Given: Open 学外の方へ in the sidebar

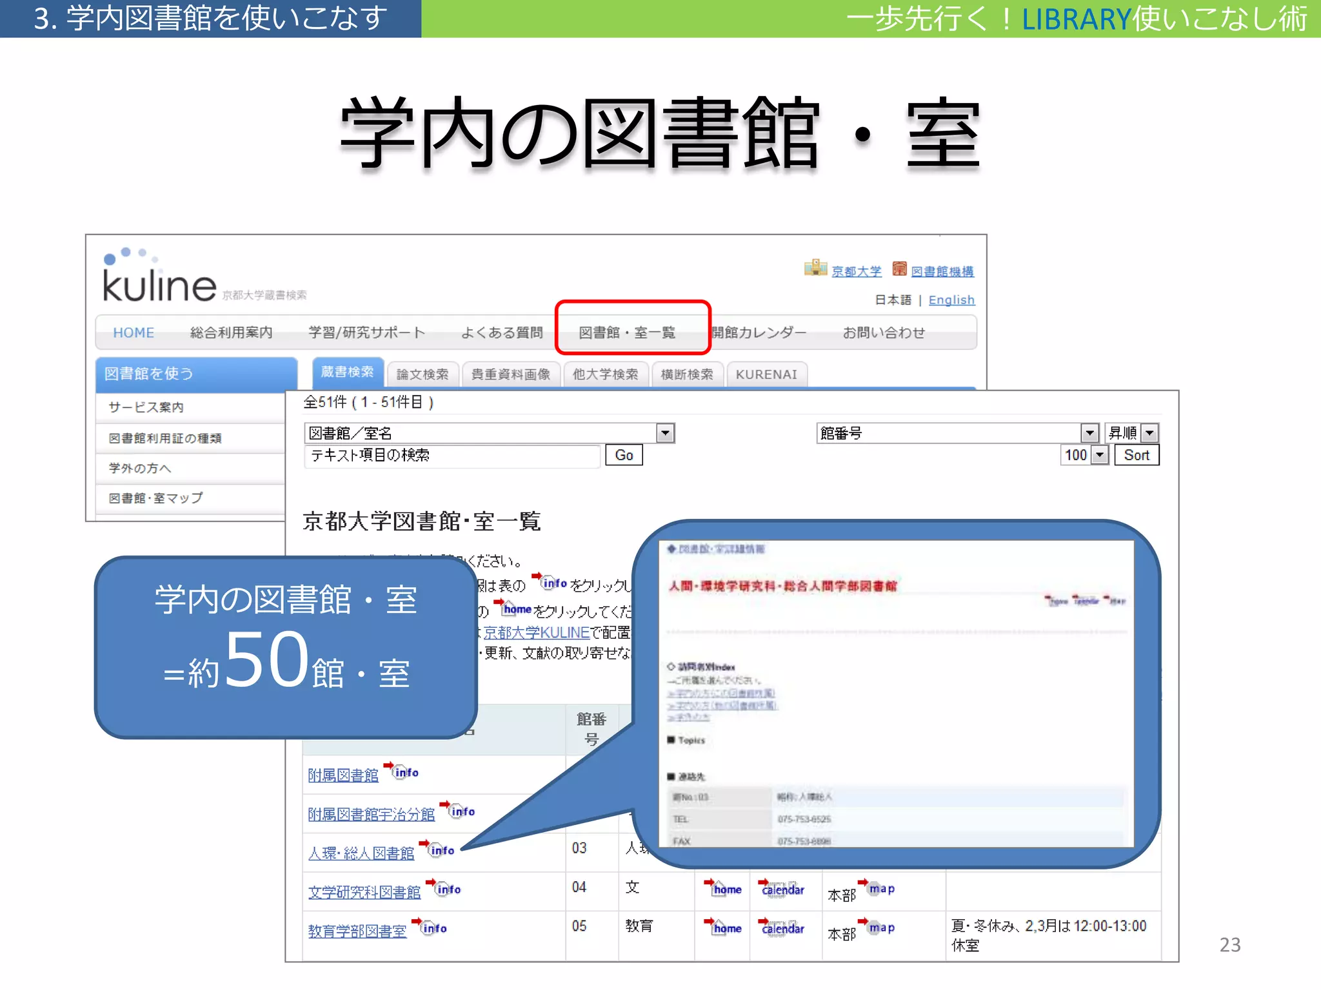Looking at the screenshot, I should 191,469.
